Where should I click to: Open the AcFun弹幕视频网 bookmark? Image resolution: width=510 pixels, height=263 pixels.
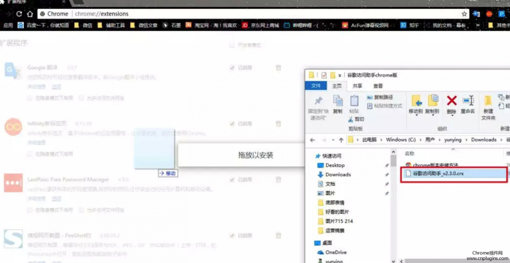[365, 25]
